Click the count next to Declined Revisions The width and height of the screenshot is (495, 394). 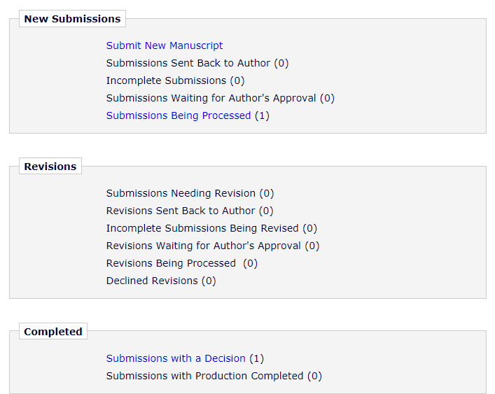tap(209, 281)
